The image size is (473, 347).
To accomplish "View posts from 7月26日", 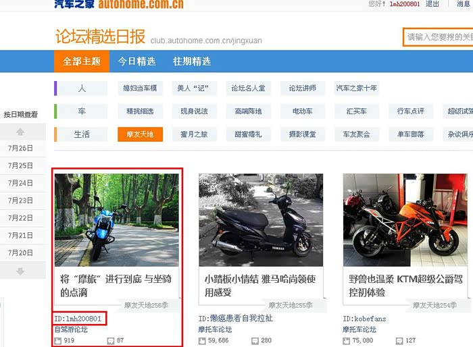I will (x=20, y=149).
